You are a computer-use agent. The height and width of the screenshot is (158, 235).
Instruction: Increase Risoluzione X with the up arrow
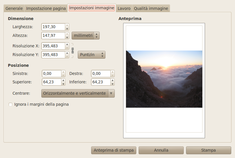click(67, 44)
